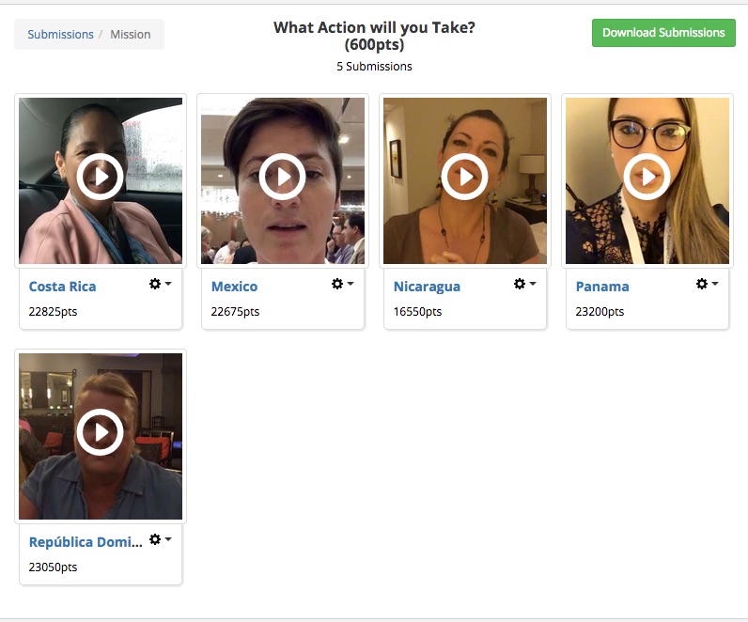The height and width of the screenshot is (622, 748).
Task: Open the Panama gear settings menu
Action: [x=707, y=284]
